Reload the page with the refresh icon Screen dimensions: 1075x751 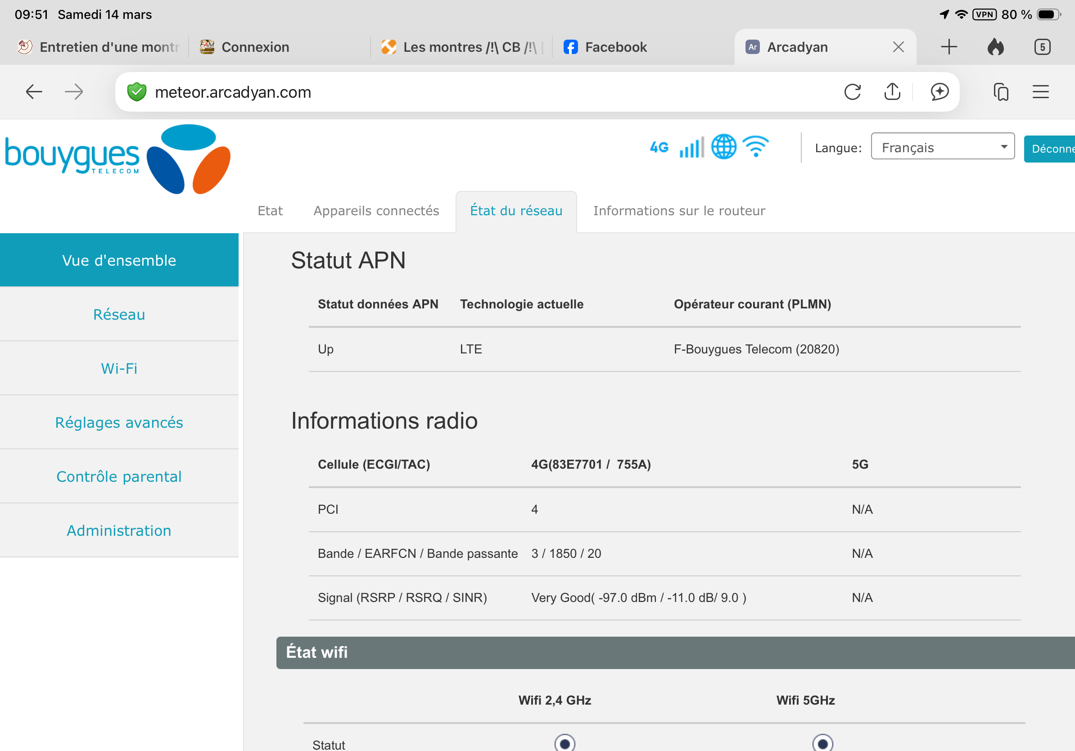(852, 92)
